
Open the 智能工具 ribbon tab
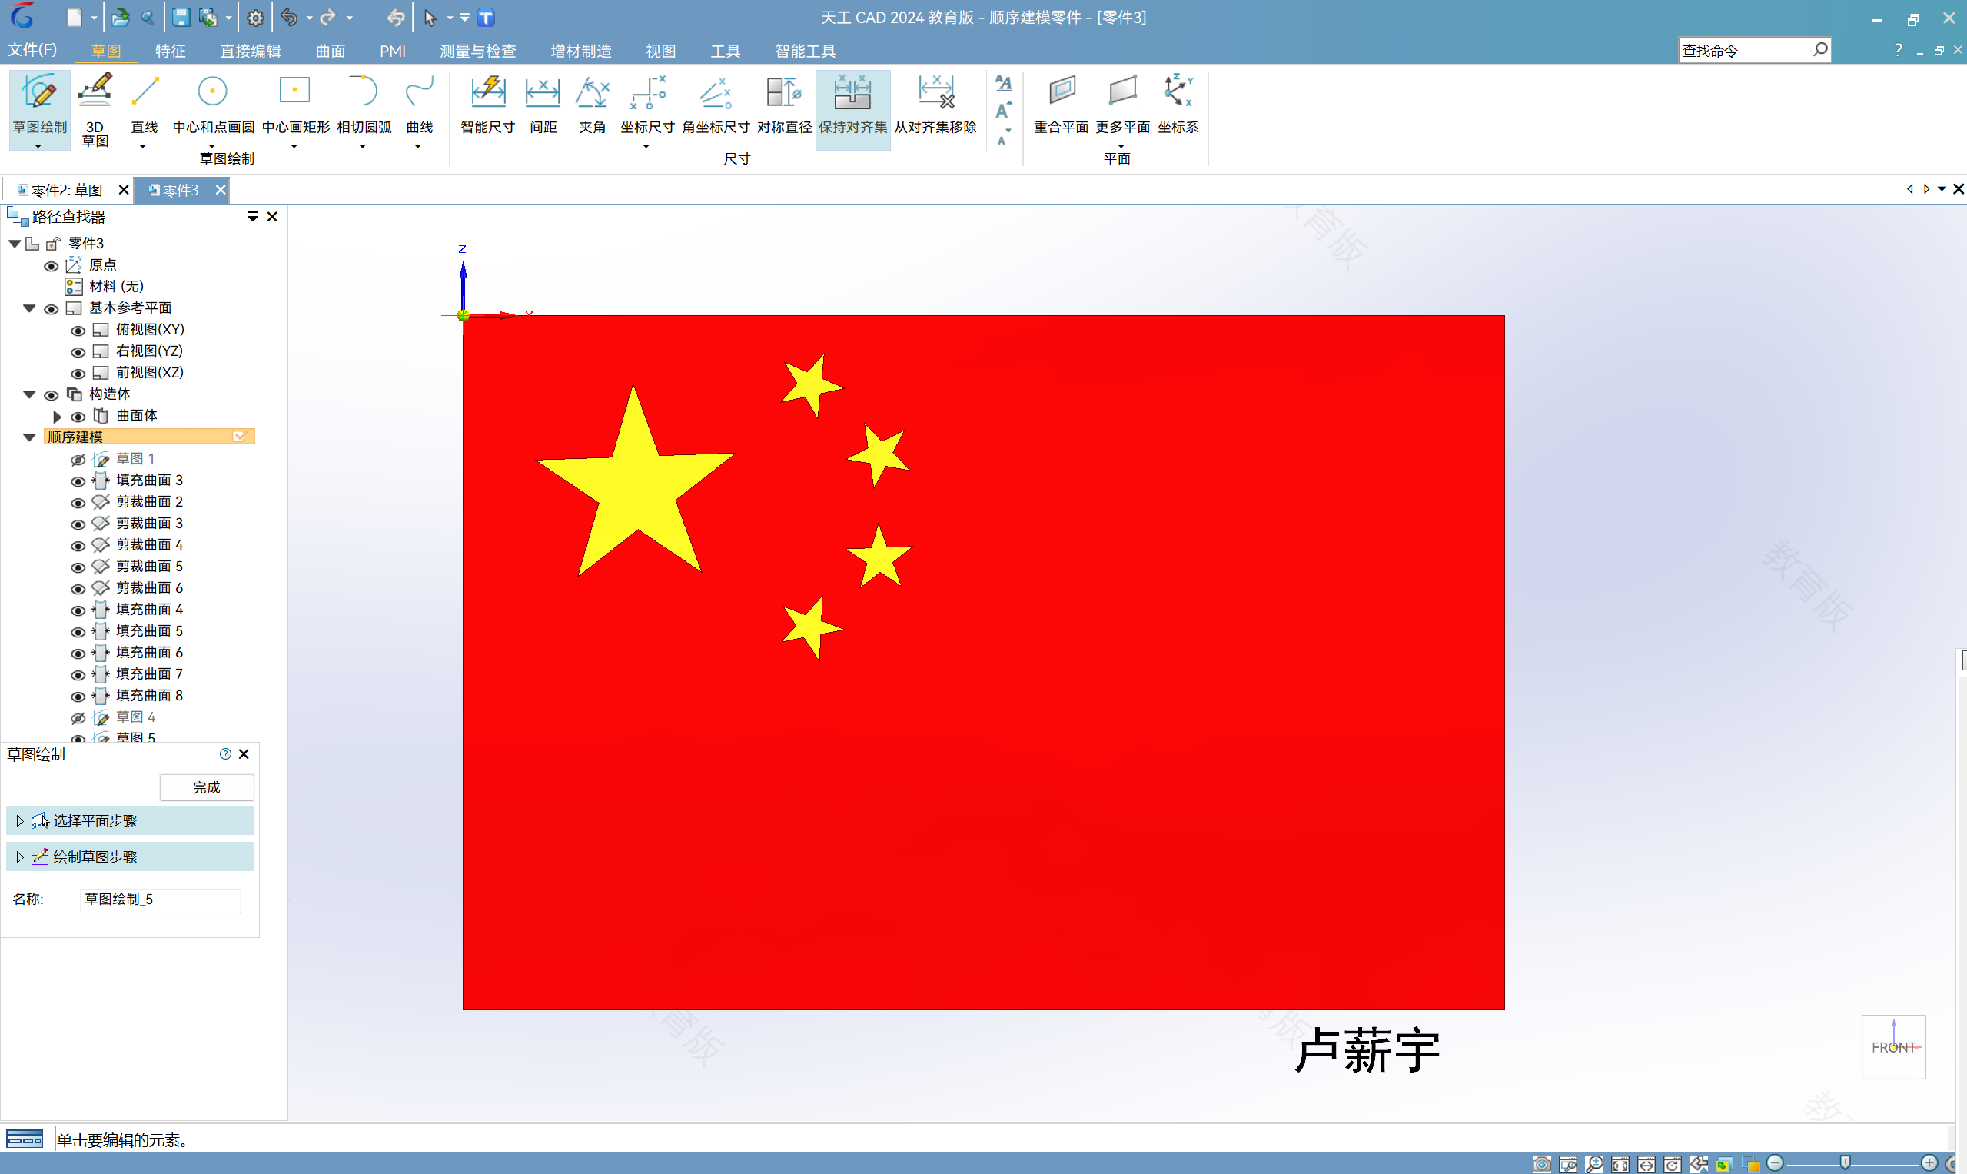(805, 51)
